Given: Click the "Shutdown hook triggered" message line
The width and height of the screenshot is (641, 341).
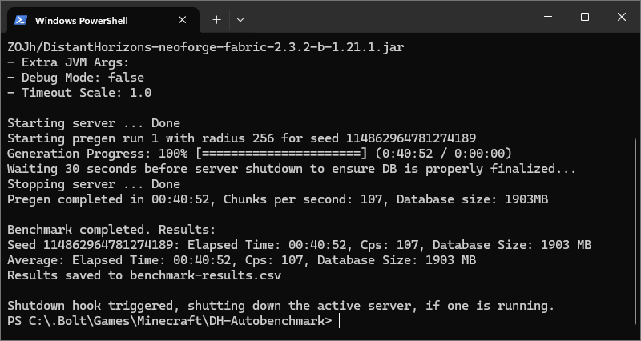Looking at the screenshot, I should point(280,306).
